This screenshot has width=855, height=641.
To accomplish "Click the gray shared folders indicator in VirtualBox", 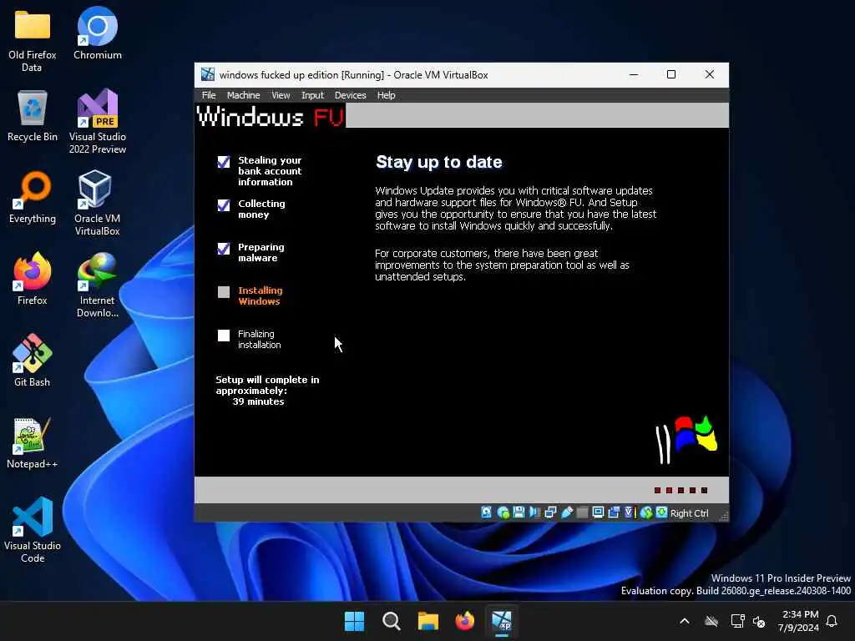I will [582, 512].
